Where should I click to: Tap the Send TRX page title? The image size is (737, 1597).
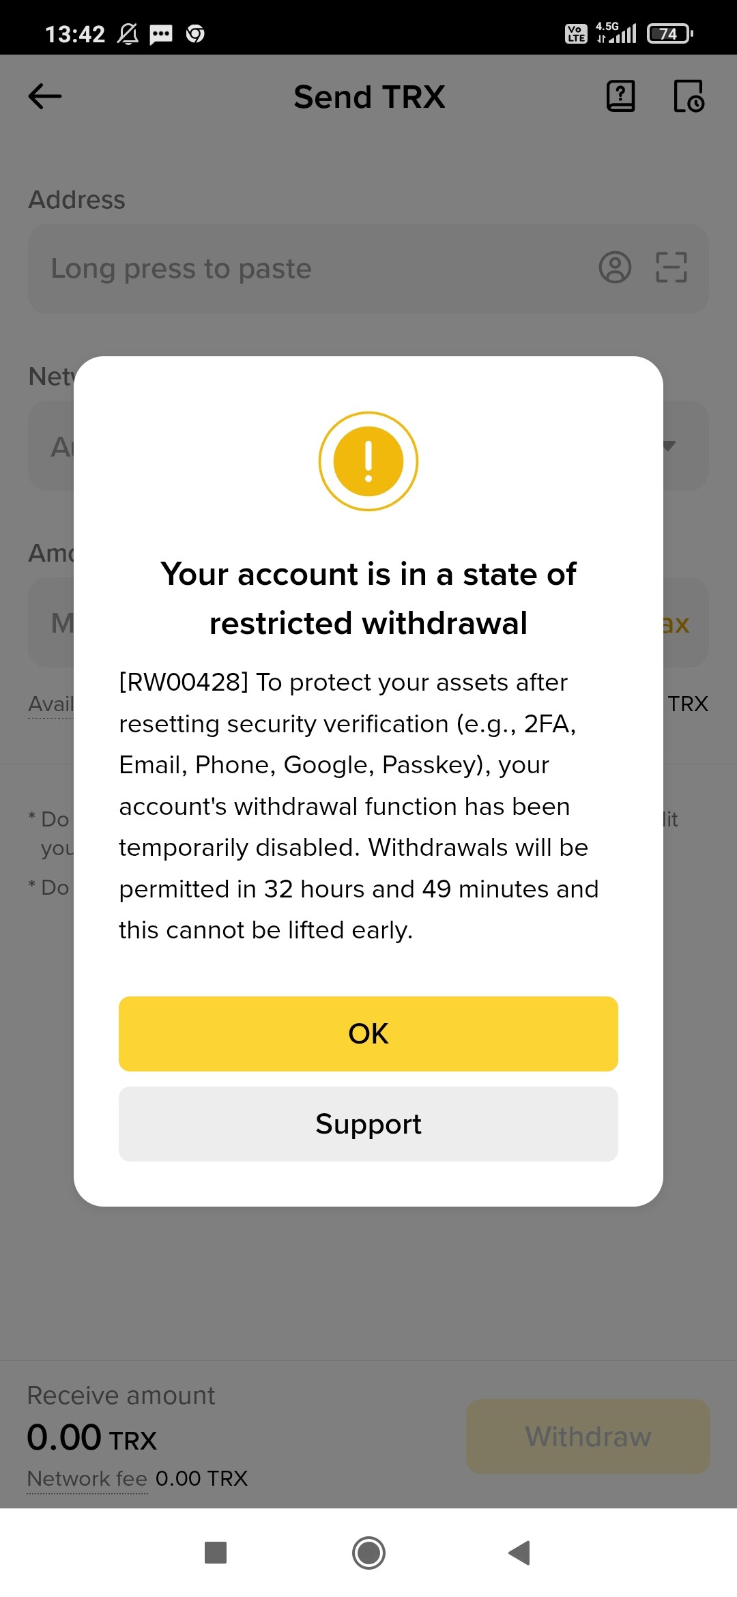click(369, 97)
